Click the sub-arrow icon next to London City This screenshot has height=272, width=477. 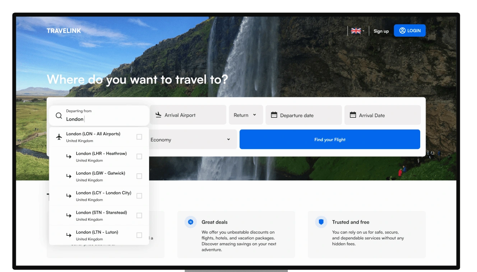[69, 196]
